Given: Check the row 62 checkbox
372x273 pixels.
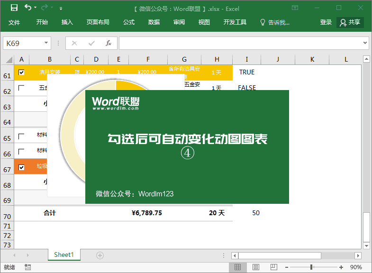Looking at the screenshot, I should (x=21, y=88).
